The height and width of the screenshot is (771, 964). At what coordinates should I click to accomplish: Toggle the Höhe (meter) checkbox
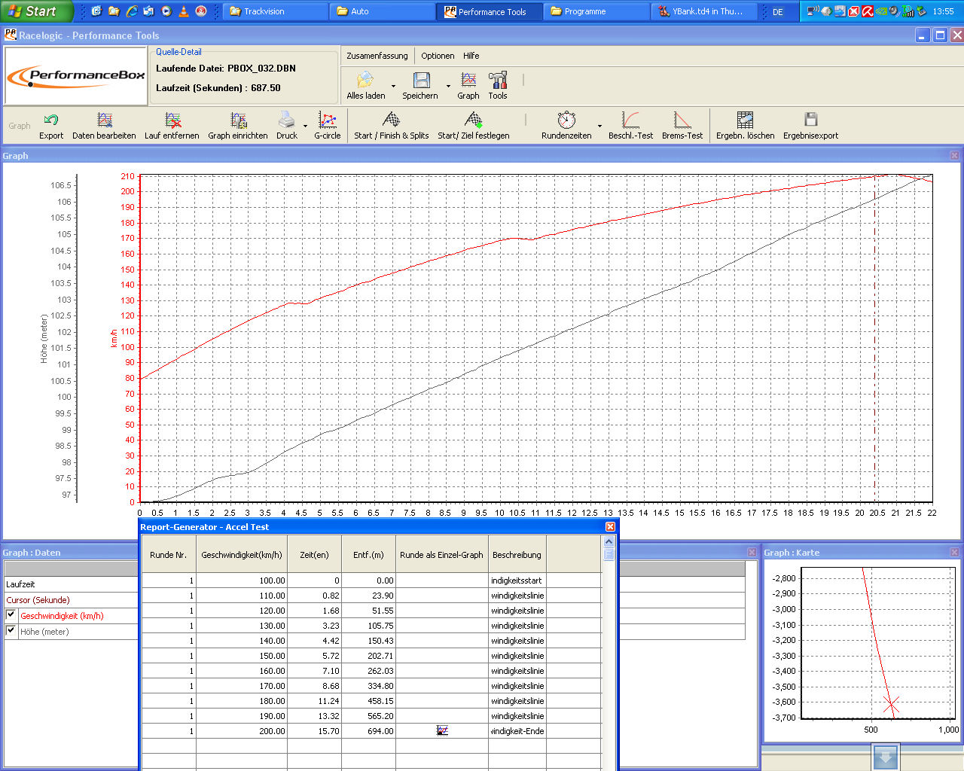(11, 631)
